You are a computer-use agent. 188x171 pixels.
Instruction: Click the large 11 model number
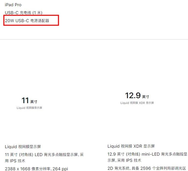25,100
